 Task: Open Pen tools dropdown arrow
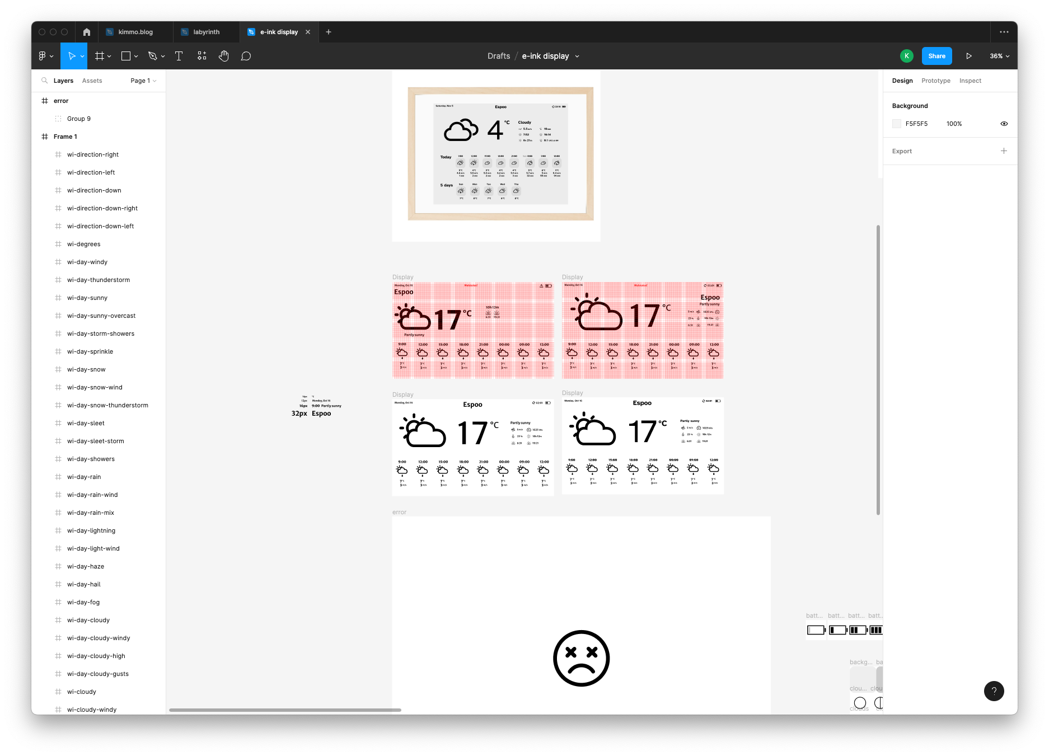163,57
